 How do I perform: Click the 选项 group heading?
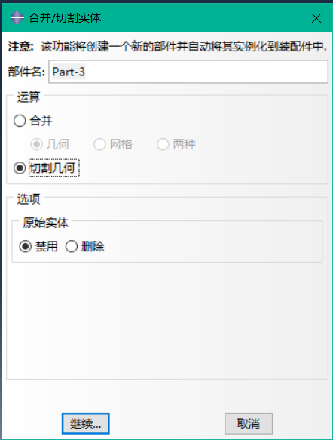29,199
